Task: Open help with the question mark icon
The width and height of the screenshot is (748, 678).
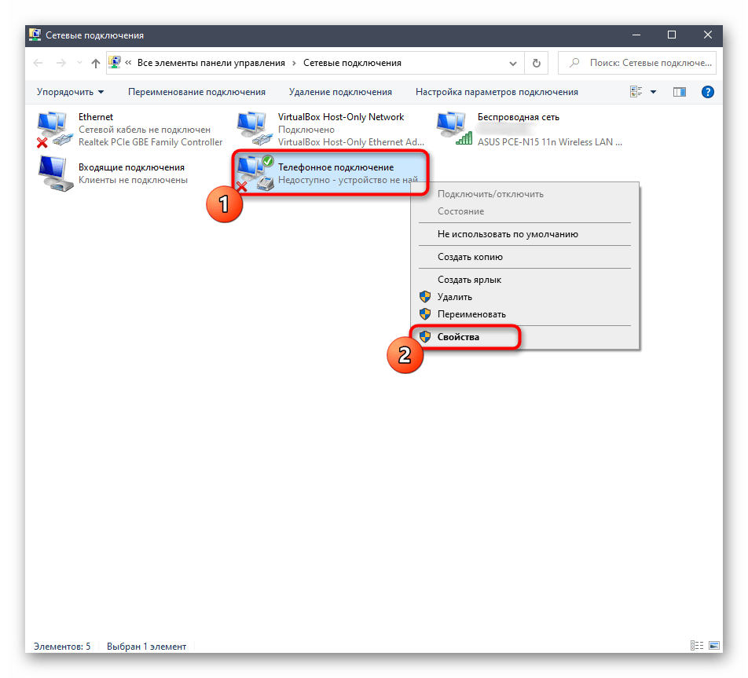Action: click(x=707, y=92)
